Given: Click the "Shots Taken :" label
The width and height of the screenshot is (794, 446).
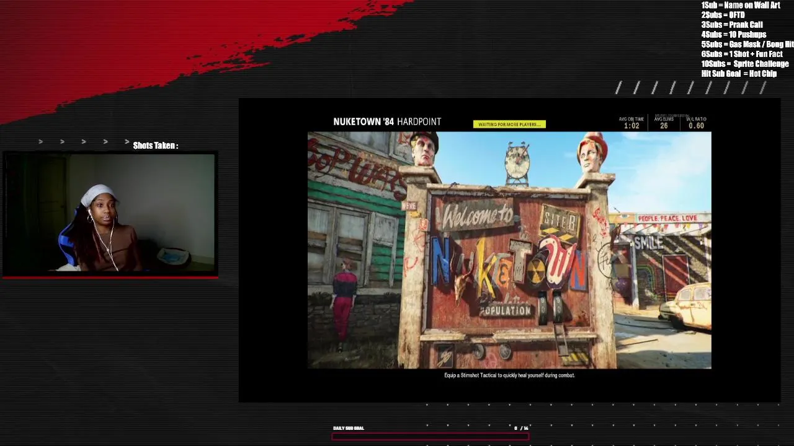Looking at the screenshot, I should [156, 146].
